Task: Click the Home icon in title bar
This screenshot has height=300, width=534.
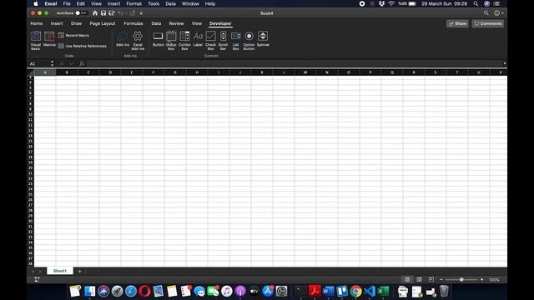Action: click(x=95, y=13)
